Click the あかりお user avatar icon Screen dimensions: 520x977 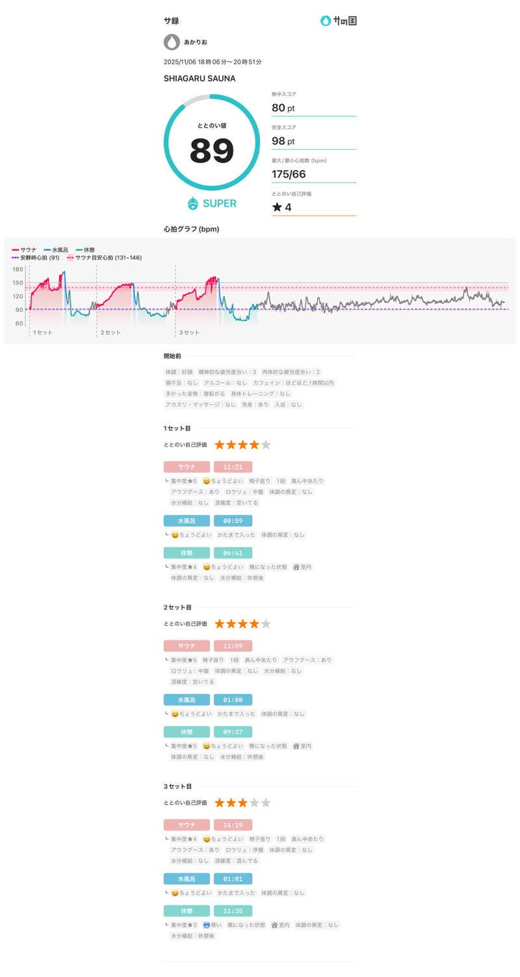point(172,42)
